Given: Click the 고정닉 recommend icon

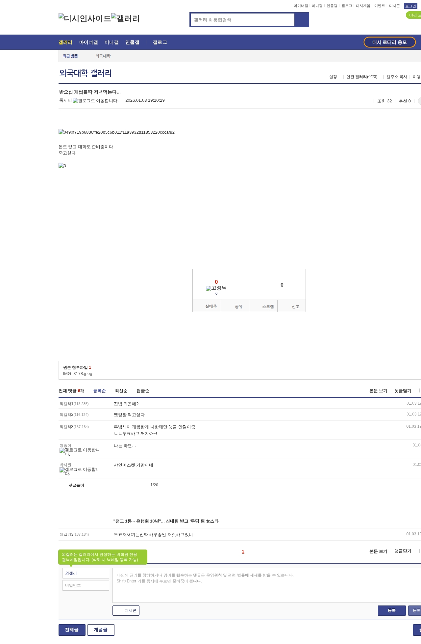Looking at the screenshot, I should [216, 288].
